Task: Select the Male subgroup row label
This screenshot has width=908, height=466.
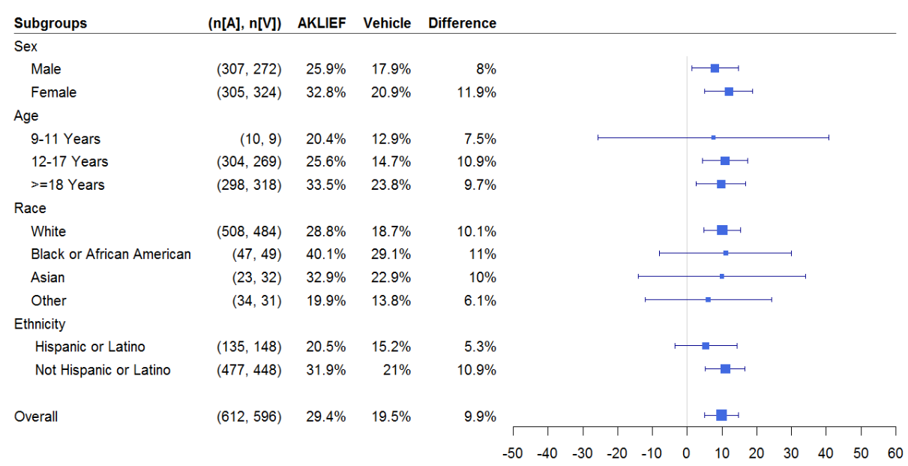Action: click(46, 69)
